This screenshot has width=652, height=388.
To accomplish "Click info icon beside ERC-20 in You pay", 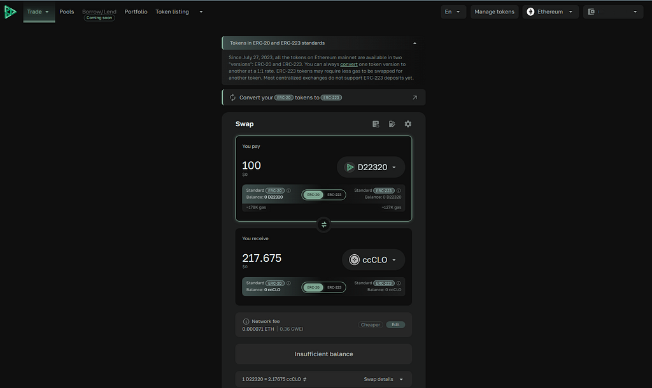I will tap(288, 190).
